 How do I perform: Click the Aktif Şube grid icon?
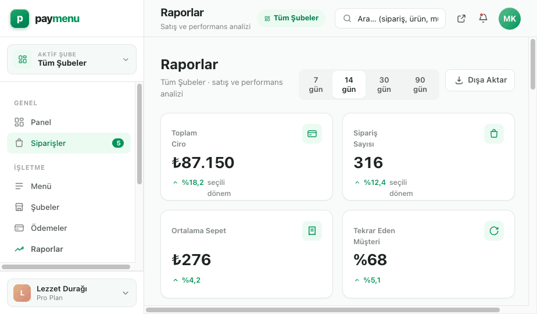[x=23, y=59]
